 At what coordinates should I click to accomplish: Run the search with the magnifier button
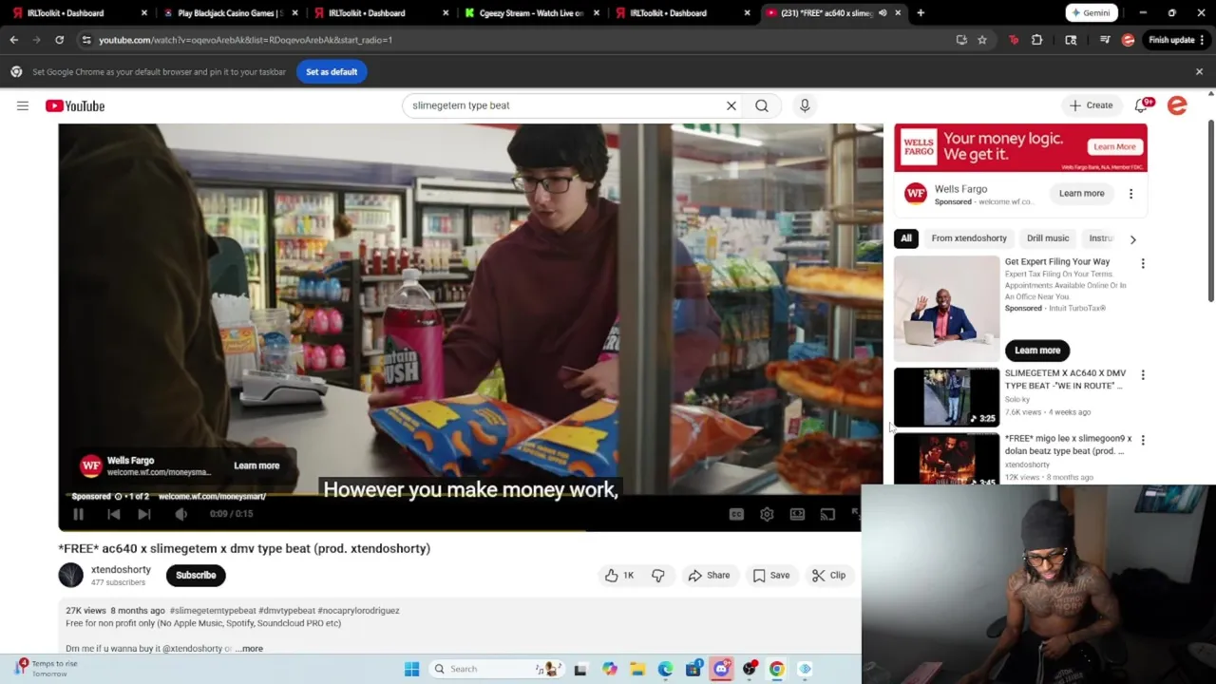tap(762, 105)
